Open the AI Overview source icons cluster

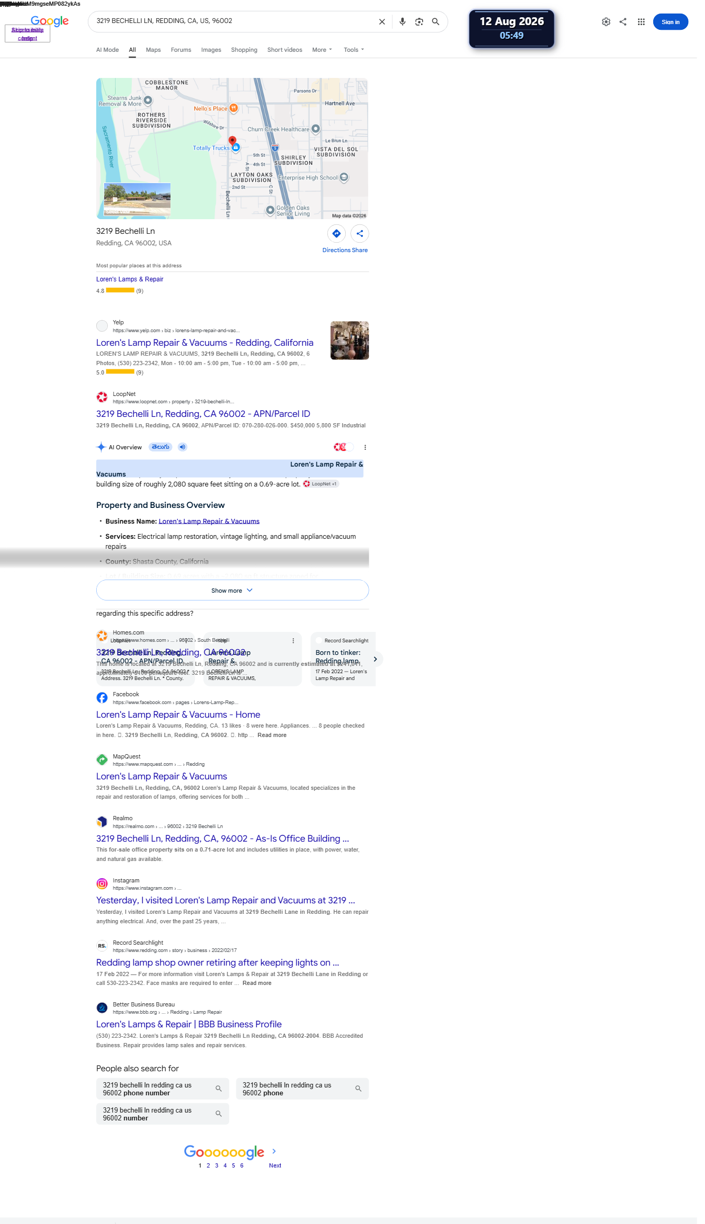coord(344,447)
